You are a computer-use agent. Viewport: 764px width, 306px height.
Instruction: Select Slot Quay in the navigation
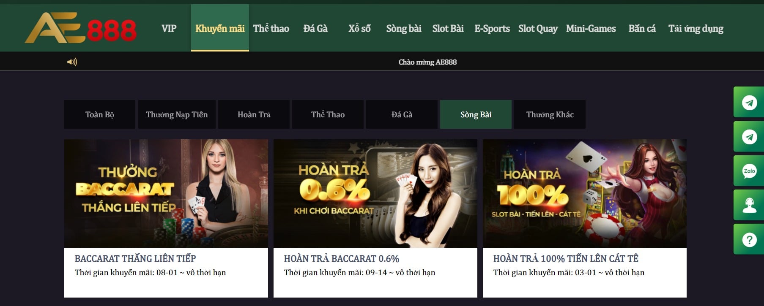(538, 28)
